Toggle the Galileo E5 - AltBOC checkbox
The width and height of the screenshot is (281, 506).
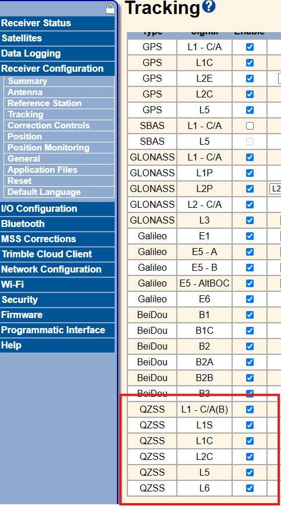click(250, 283)
